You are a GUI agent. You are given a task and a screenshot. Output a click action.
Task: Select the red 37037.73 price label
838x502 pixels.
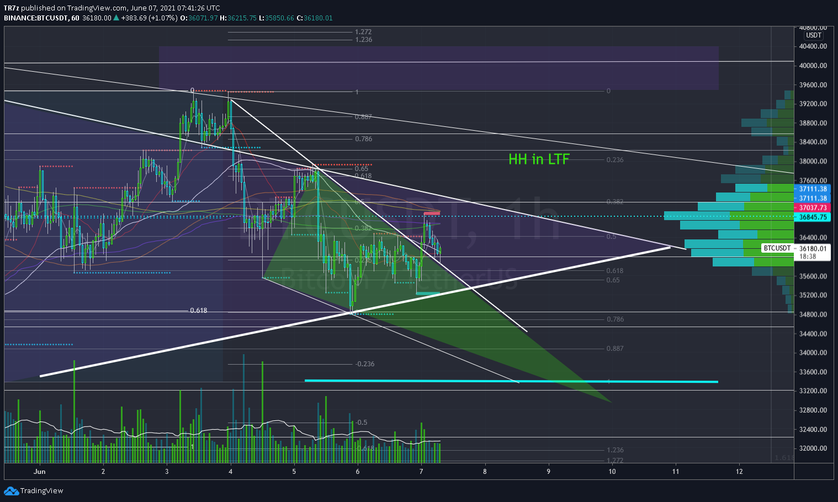pos(813,207)
